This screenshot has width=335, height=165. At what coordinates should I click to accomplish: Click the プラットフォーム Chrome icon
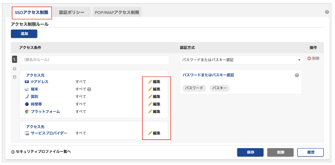[x=27, y=112]
